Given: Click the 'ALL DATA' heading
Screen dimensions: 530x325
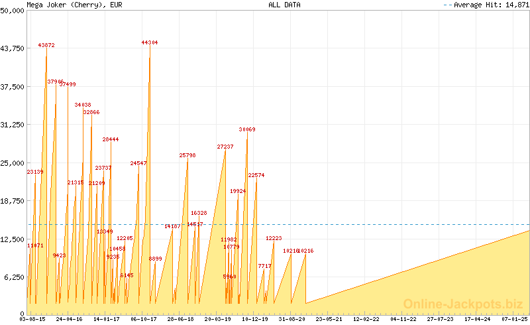Looking at the screenshot, I should pyautogui.click(x=284, y=5).
